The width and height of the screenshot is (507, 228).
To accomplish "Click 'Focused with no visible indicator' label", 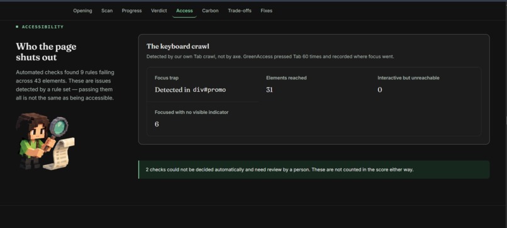I will tap(191, 112).
